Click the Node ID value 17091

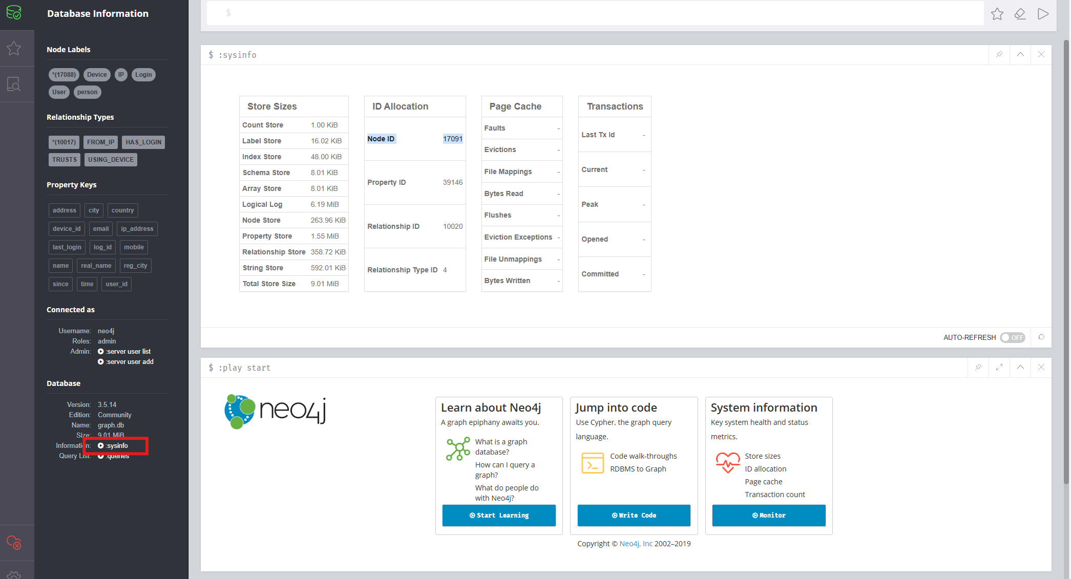point(453,139)
